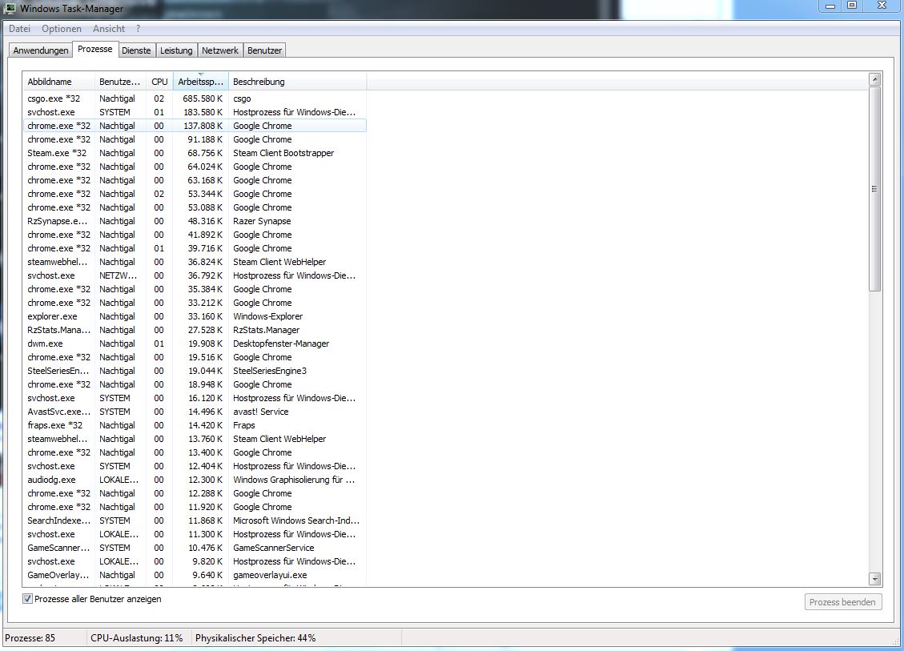Sort by the Beschreibung column header
Viewport: 904px width, 651px height.
tap(298, 82)
